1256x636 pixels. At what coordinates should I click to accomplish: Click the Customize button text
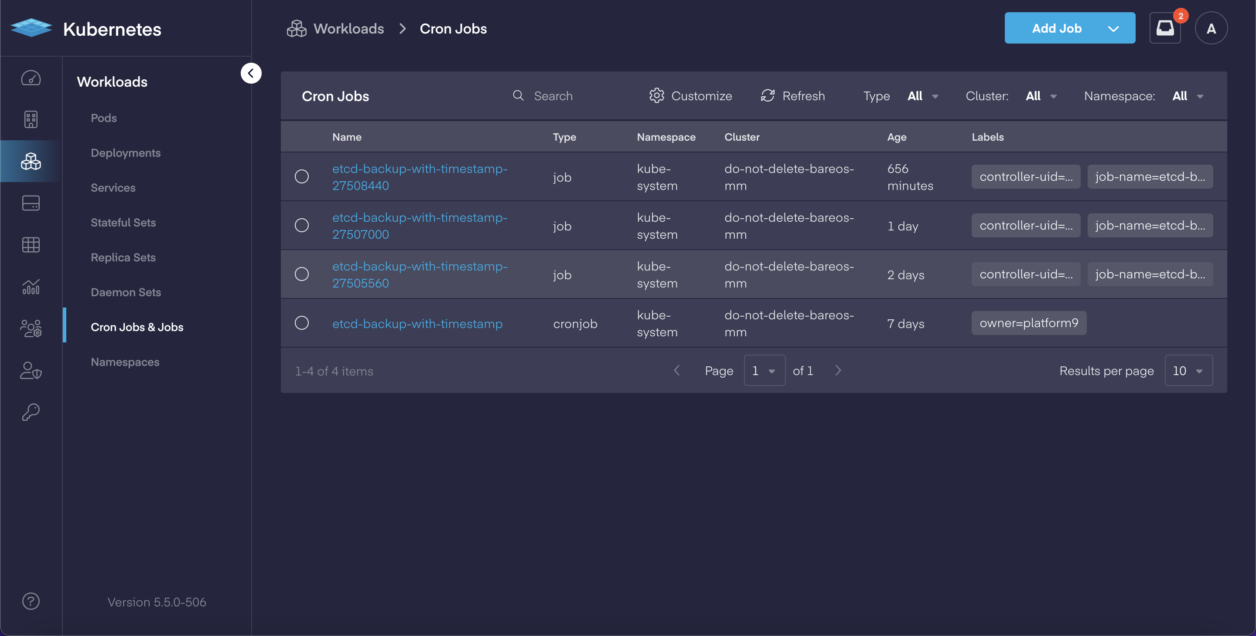point(702,96)
